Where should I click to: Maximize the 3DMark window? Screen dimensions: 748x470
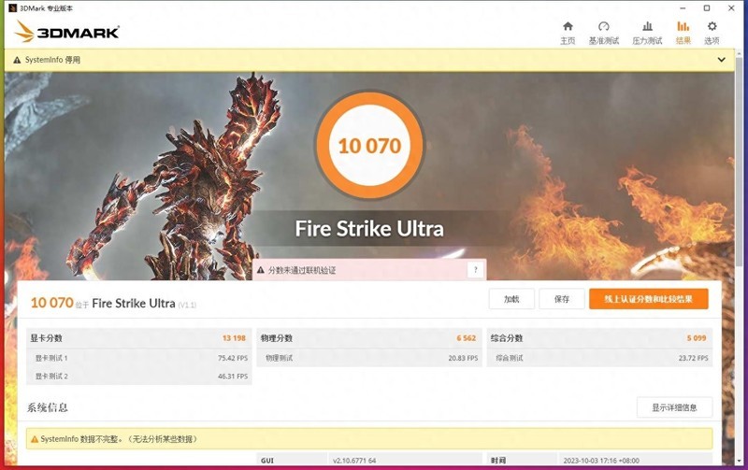pos(707,8)
